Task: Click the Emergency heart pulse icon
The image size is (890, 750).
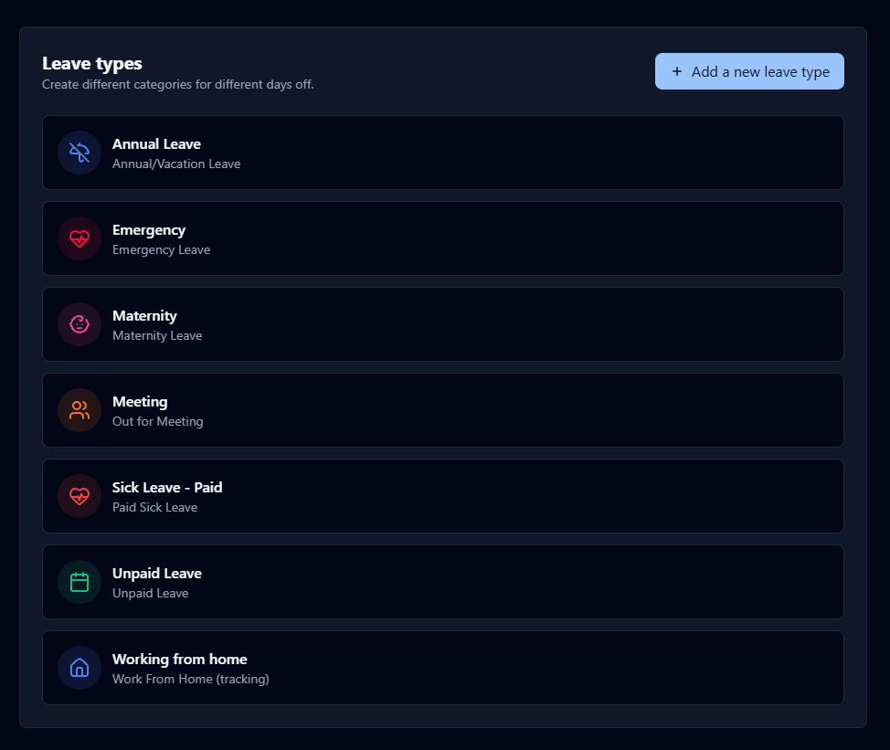Action: 79,238
